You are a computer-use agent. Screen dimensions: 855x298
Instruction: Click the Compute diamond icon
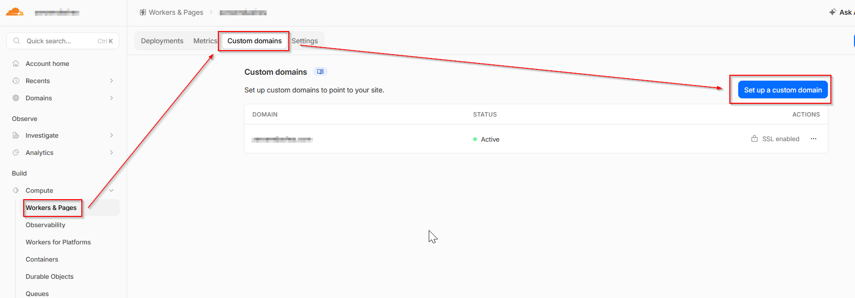click(16, 190)
